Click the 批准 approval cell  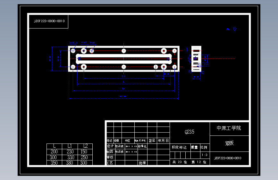coord(142,163)
